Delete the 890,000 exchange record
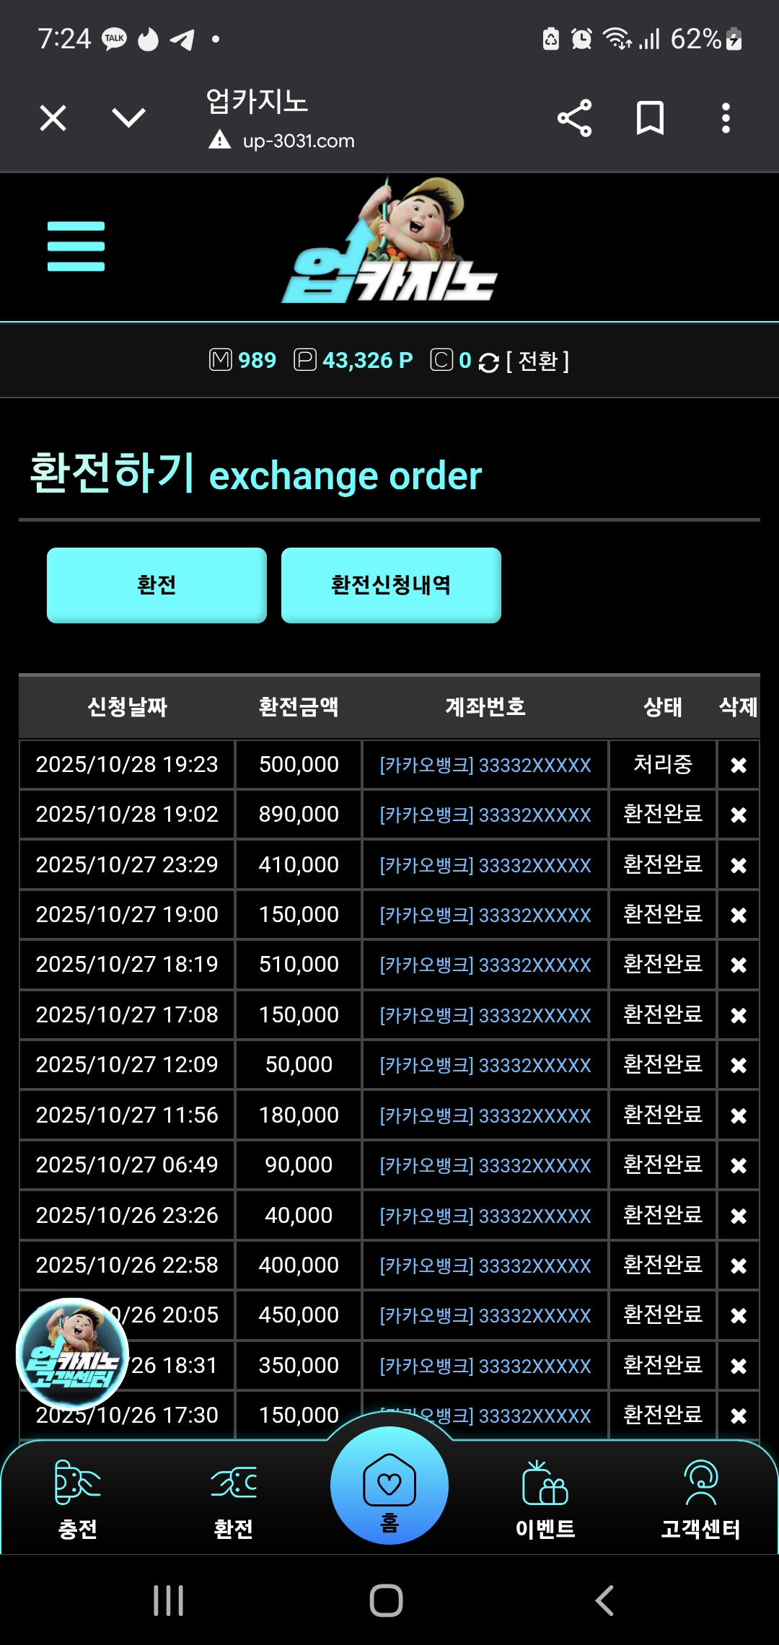This screenshot has width=779, height=1645. (738, 815)
